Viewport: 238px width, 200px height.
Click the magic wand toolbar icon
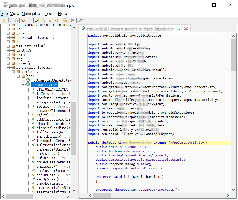pyautogui.click(x=37, y=20)
